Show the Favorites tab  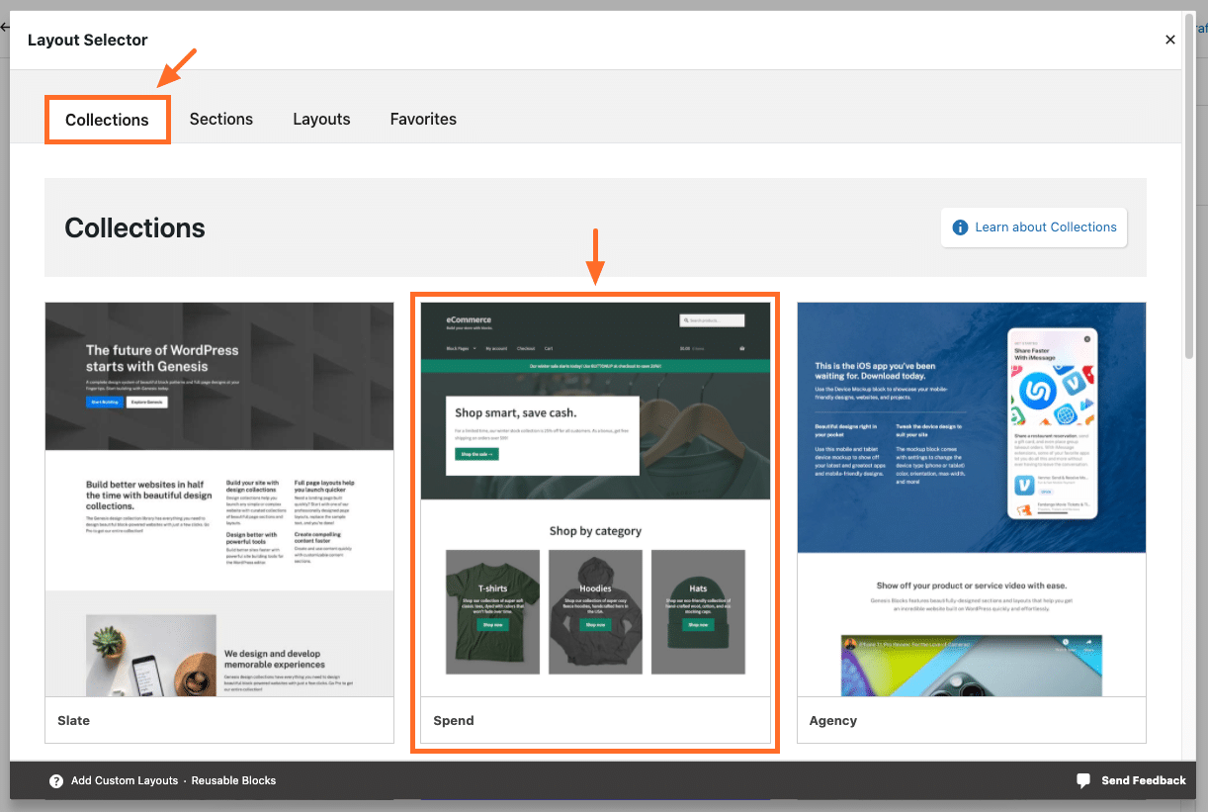coord(423,119)
